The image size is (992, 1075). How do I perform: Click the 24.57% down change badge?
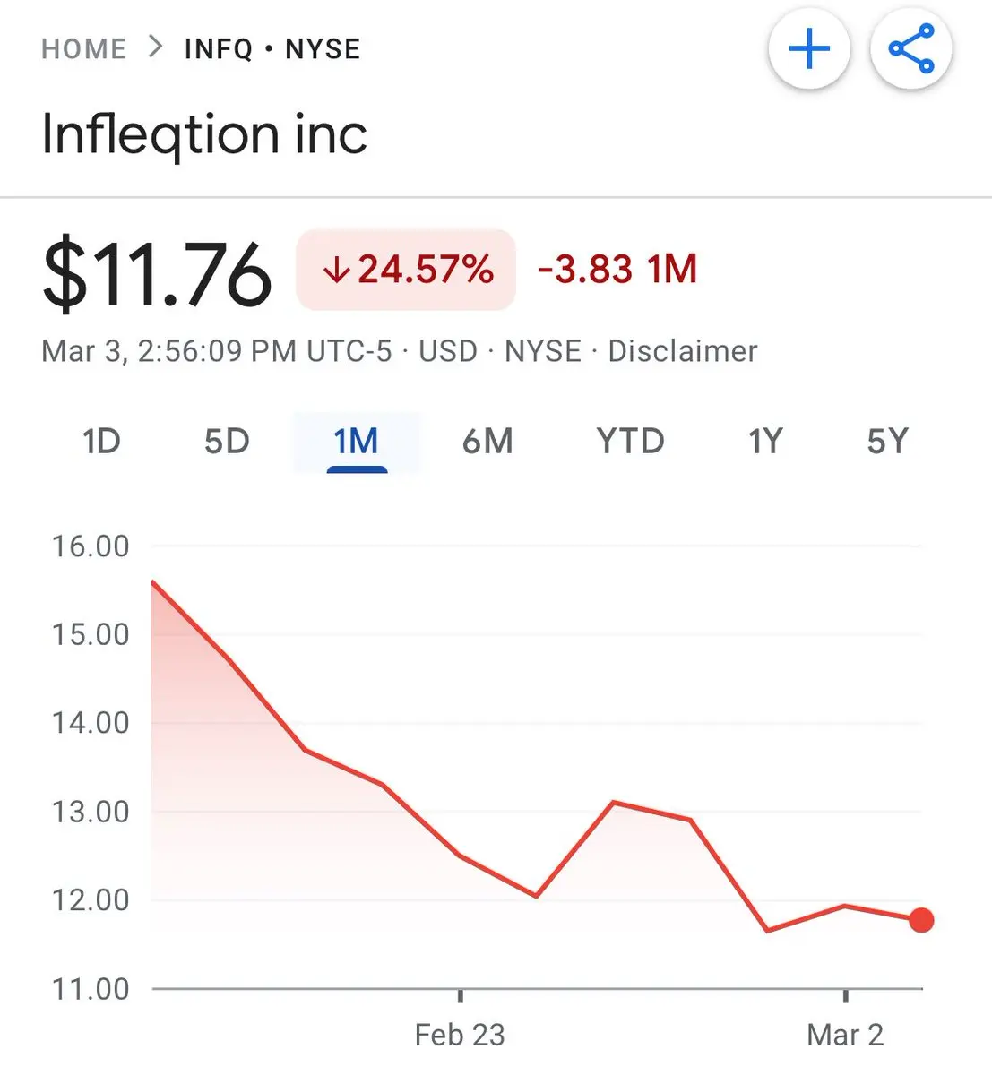tap(406, 270)
